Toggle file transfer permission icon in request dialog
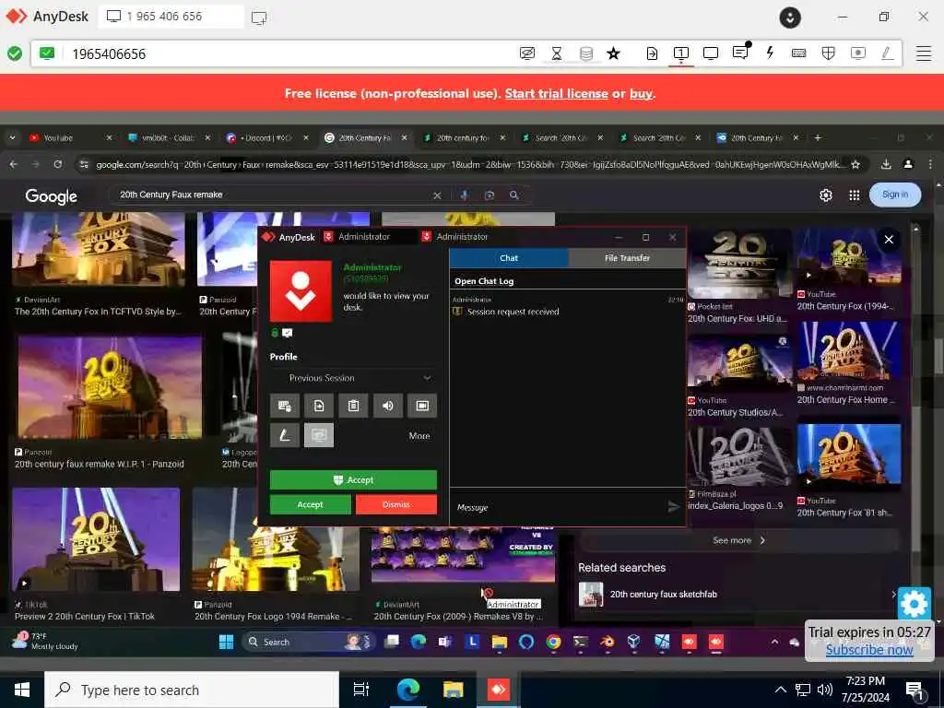The height and width of the screenshot is (708, 944). [x=319, y=406]
